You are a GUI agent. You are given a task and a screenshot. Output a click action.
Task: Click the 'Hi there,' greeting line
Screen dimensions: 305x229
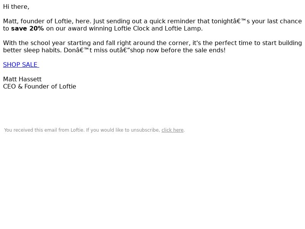click(x=16, y=7)
